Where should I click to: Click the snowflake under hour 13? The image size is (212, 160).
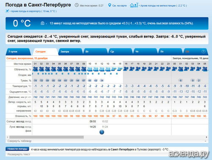(105, 73)
